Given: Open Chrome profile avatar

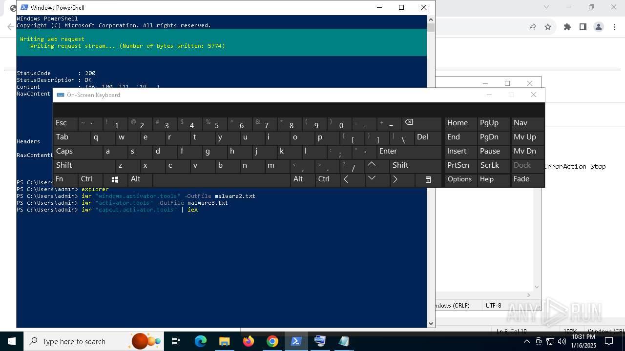Looking at the screenshot, I should coord(599,27).
